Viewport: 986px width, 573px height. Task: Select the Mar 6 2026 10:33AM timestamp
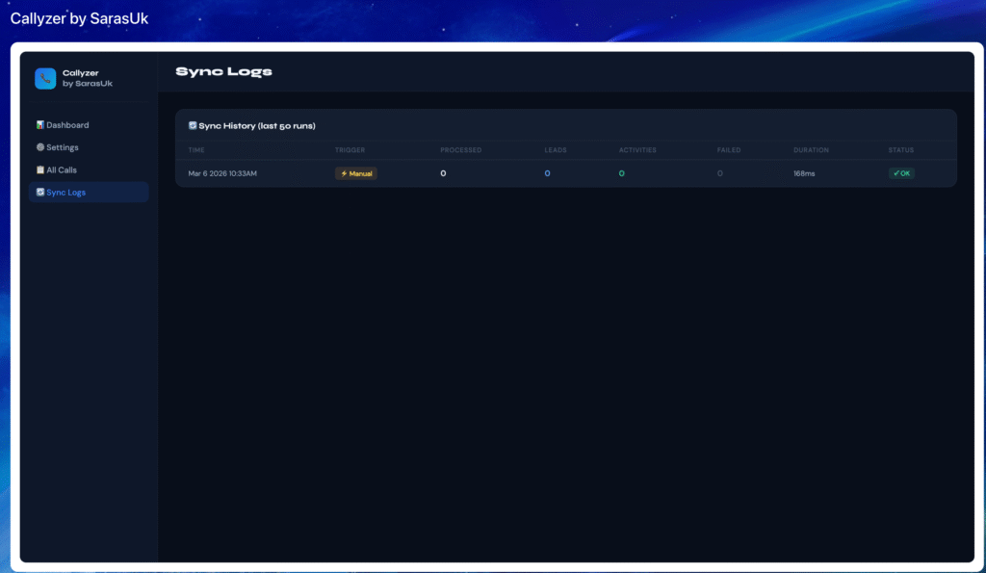(x=222, y=173)
